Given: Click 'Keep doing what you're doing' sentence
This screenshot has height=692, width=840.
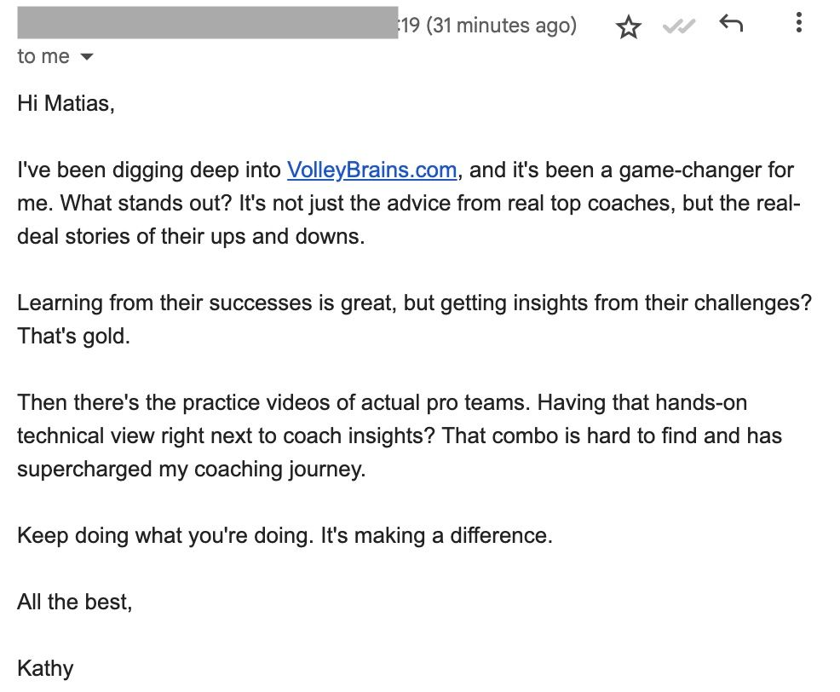Looking at the screenshot, I should pyautogui.click(x=165, y=535).
